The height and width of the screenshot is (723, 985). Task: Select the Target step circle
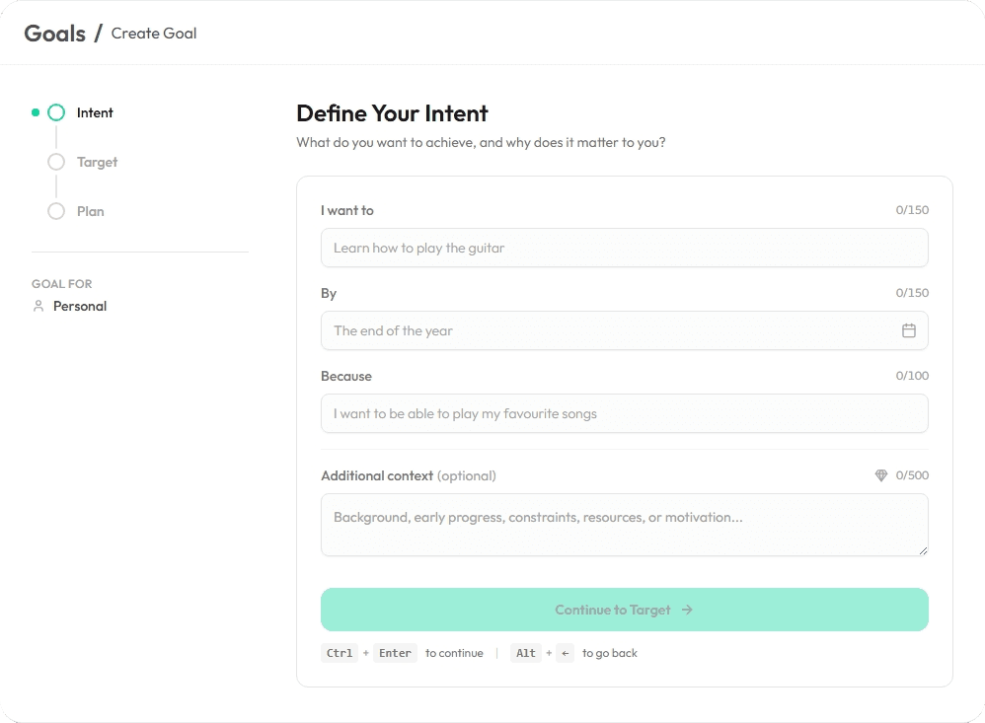56,162
